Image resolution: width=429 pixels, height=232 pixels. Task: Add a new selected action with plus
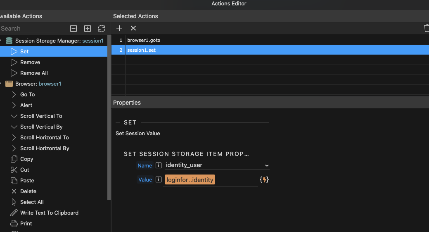coord(119,28)
